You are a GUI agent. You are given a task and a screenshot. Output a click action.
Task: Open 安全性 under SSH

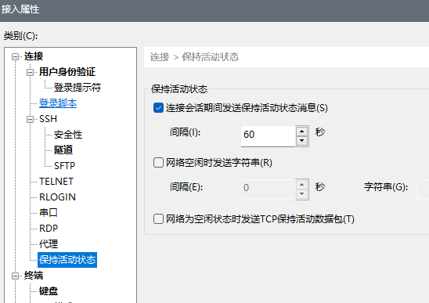pos(68,135)
